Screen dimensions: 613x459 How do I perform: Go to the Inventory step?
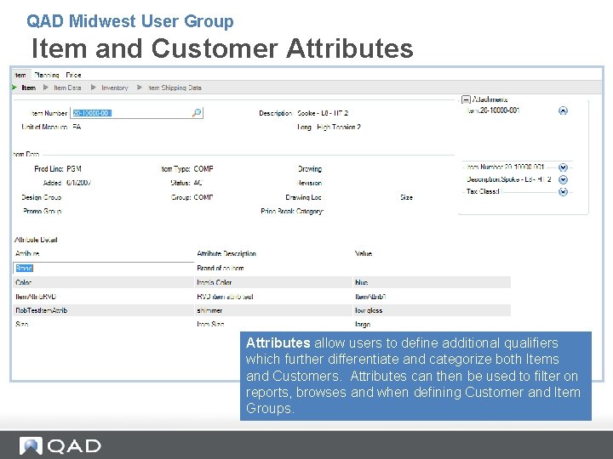coord(115,88)
